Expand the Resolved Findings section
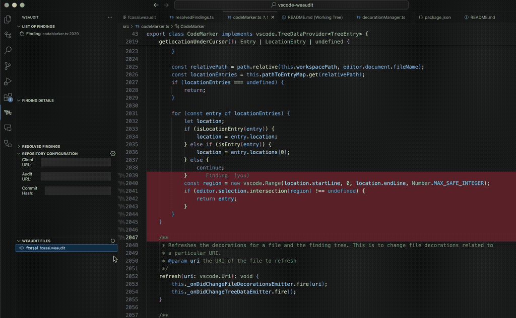516x318 pixels. [x=19, y=147]
